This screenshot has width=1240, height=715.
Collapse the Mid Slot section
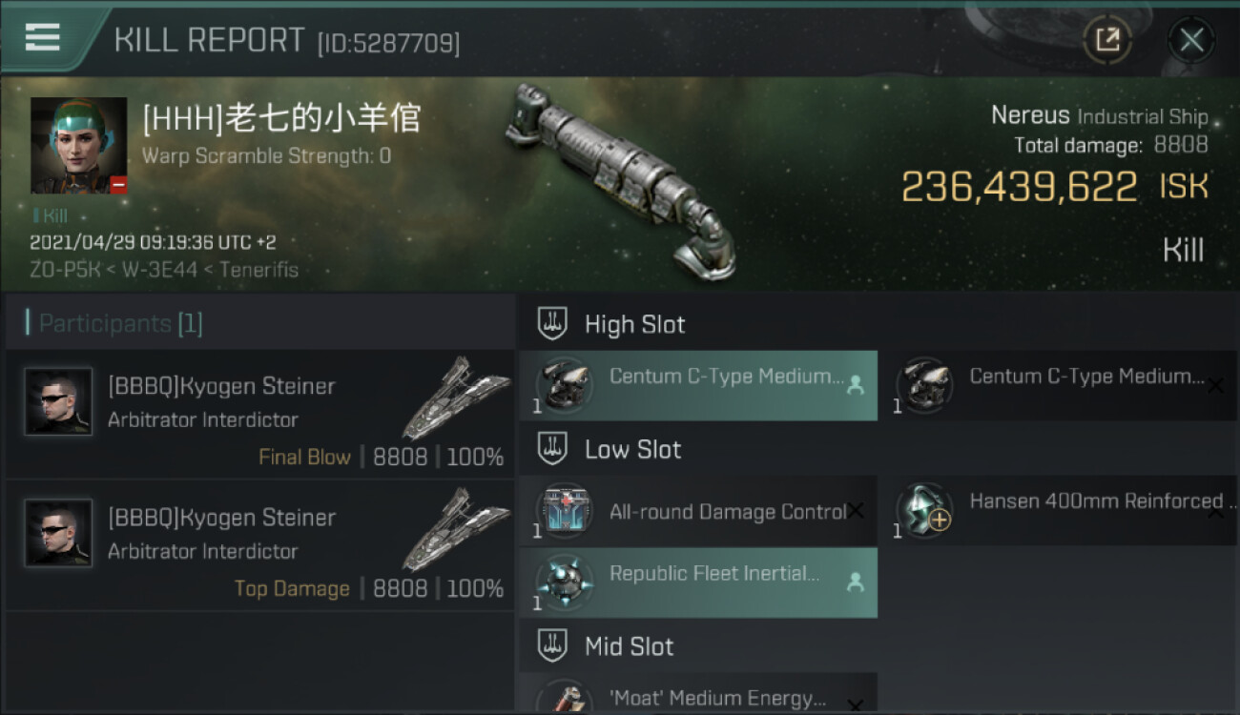tap(552, 646)
